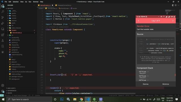Open Explorer panel more actions ellipsis
Screen dimensions: 181x102
pos(34,5)
